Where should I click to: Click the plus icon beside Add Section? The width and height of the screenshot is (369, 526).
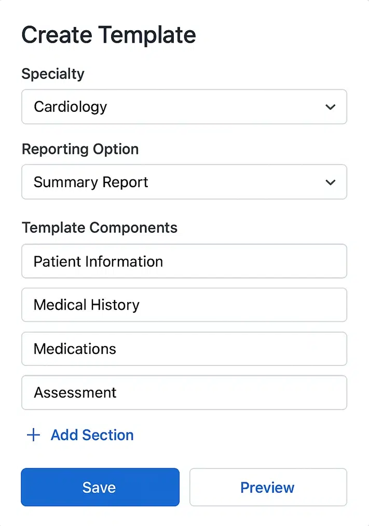(x=33, y=435)
